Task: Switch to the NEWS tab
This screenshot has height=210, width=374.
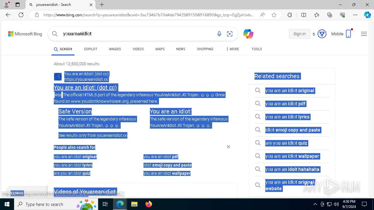Action: tap(181, 49)
